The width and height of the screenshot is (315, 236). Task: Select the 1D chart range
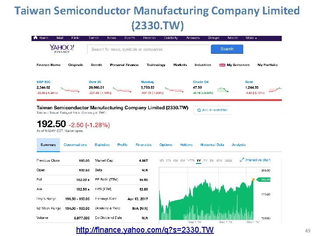pos(162,161)
